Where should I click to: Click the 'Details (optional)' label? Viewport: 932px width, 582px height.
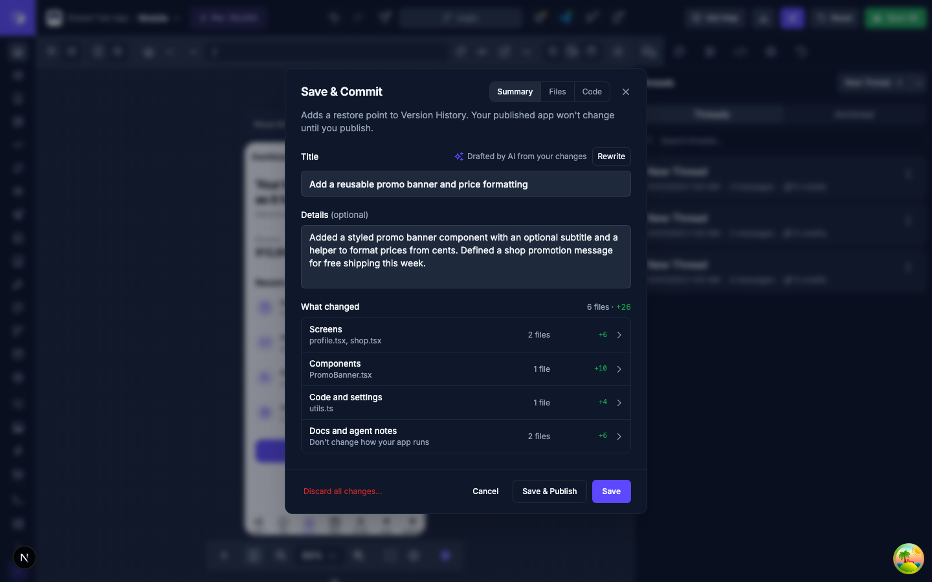click(335, 215)
